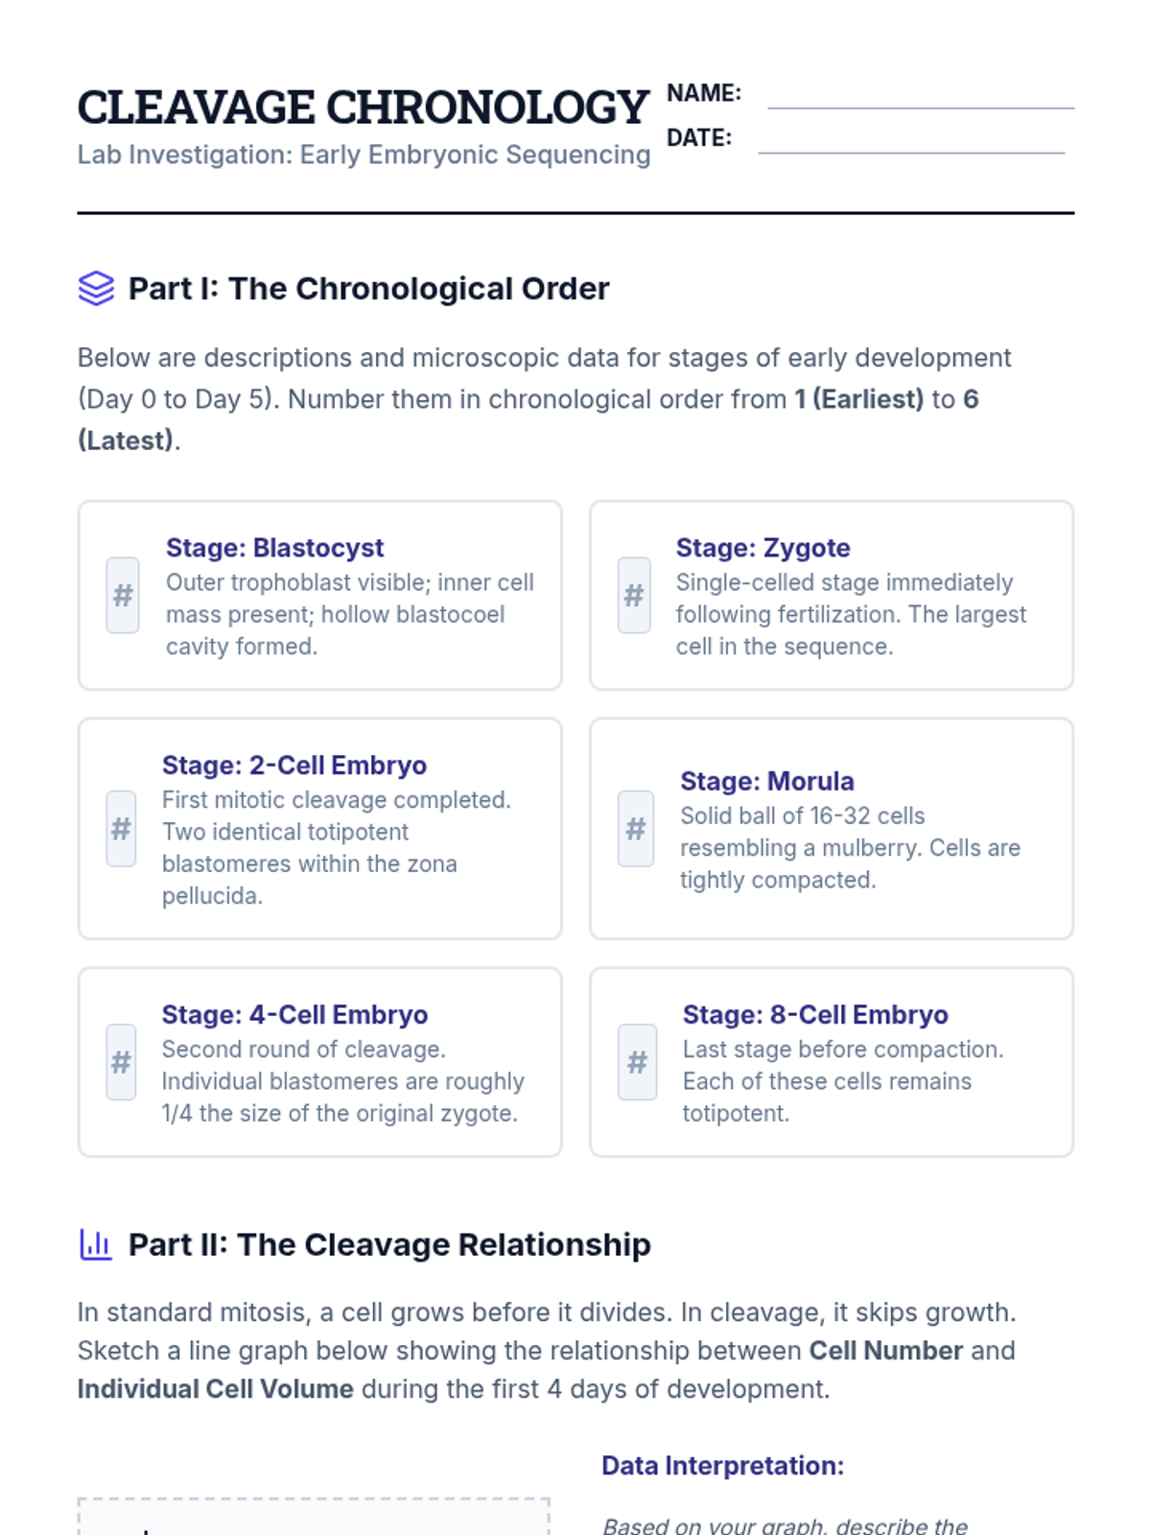
Task: Click the Cleavage Chronology title
Action: pyautogui.click(x=364, y=107)
